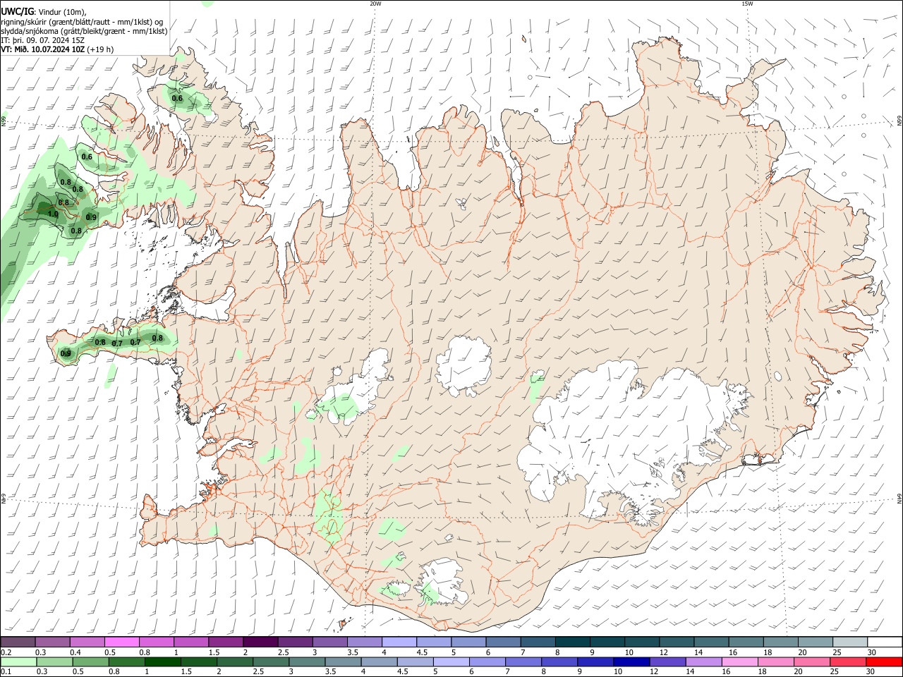The height and width of the screenshot is (677, 903).
Task: Click the northernmost '0.6' precipitation value
Action: pyautogui.click(x=177, y=99)
